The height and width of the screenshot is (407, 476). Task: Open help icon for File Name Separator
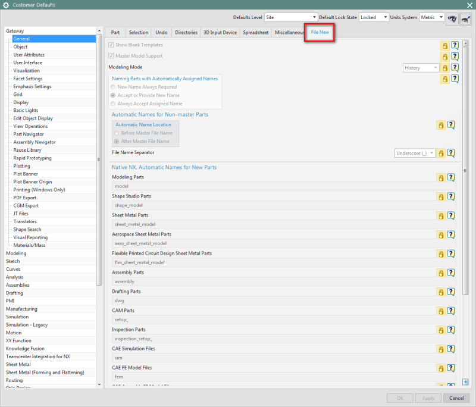(x=451, y=153)
